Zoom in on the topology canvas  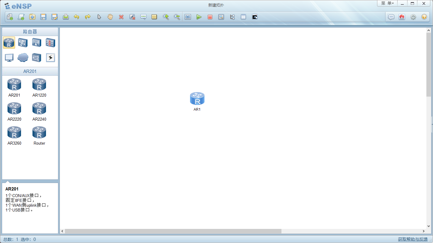point(166,17)
